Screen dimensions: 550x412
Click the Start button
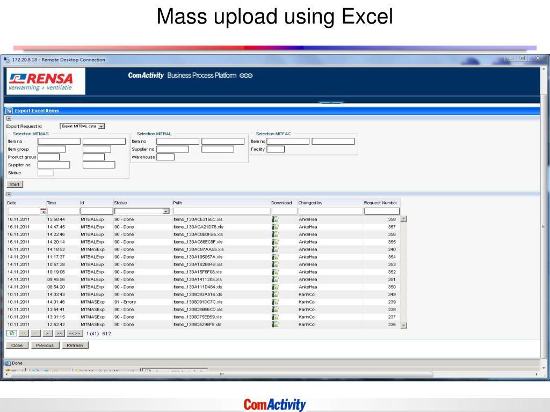pos(15,185)
